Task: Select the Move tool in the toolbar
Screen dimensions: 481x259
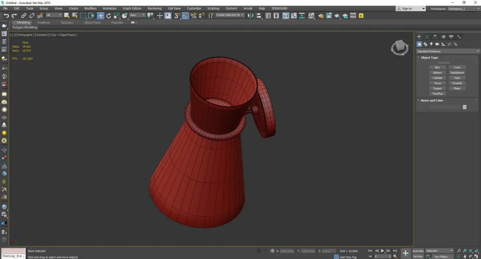Action: point(100,16)
